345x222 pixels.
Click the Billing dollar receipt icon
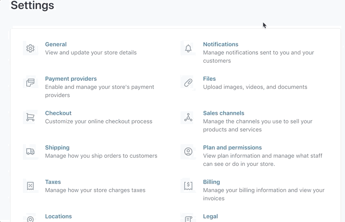pyautogui.click(x=188, y=186)
